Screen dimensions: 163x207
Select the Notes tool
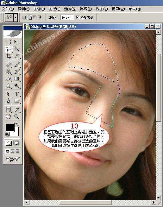(9, 110)
